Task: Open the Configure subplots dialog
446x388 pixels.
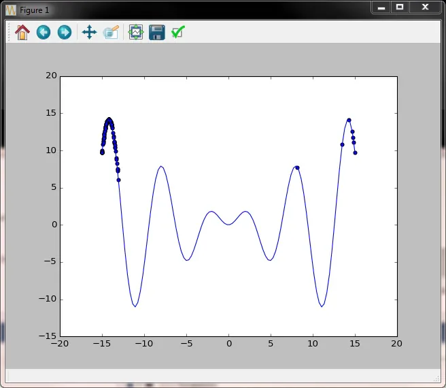Action: (136, 32)
